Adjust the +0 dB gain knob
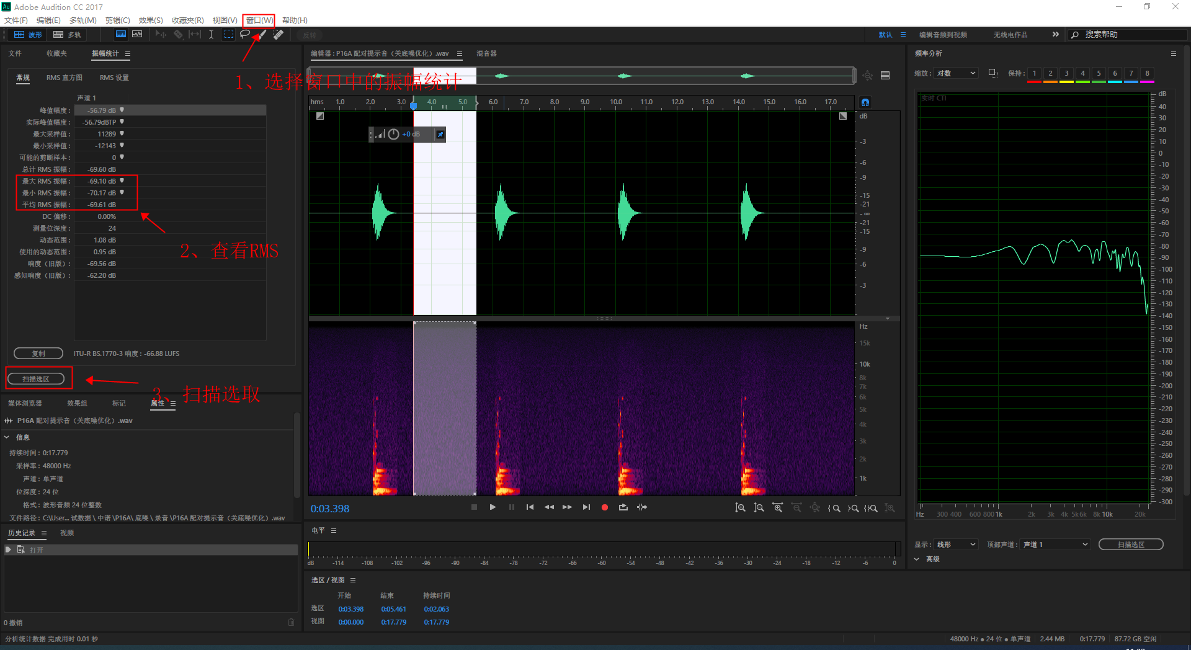 click(393, 134)
